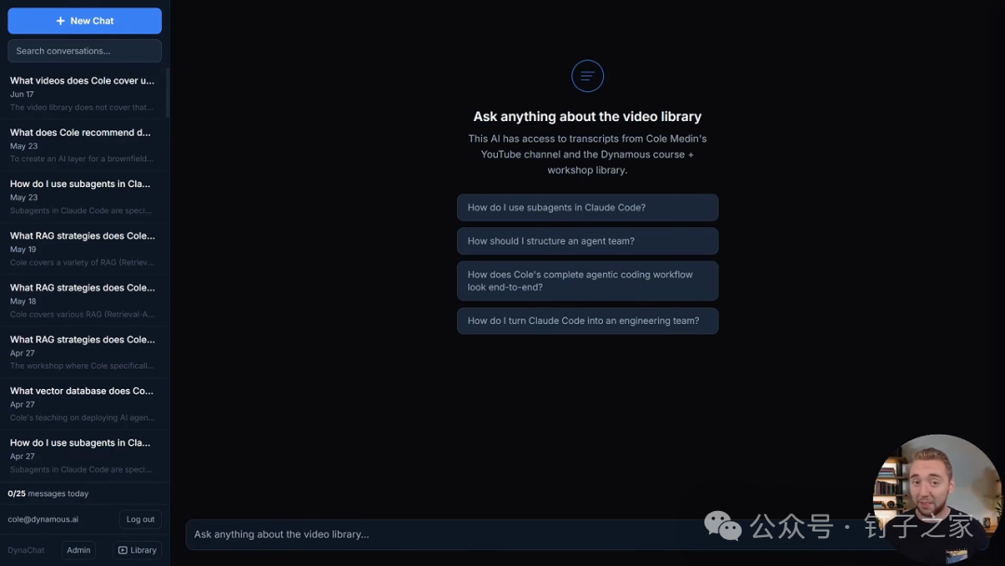The height and width of the screenshot is (566, 1005).
Task: Click the webcam video thumbnail of the presenter
Action: click(937, 498)
